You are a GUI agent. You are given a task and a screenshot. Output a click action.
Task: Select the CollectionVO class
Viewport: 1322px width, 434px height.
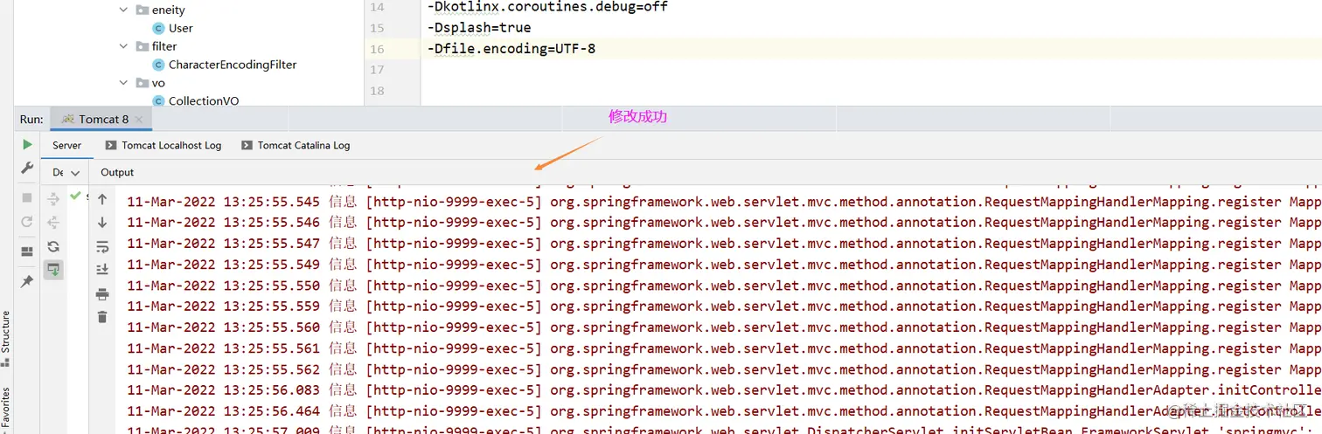click(x=196, y=101)
